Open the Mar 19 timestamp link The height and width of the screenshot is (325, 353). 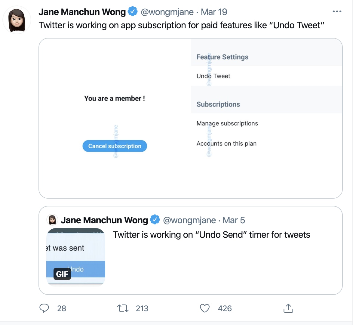(x=214, y=12)
